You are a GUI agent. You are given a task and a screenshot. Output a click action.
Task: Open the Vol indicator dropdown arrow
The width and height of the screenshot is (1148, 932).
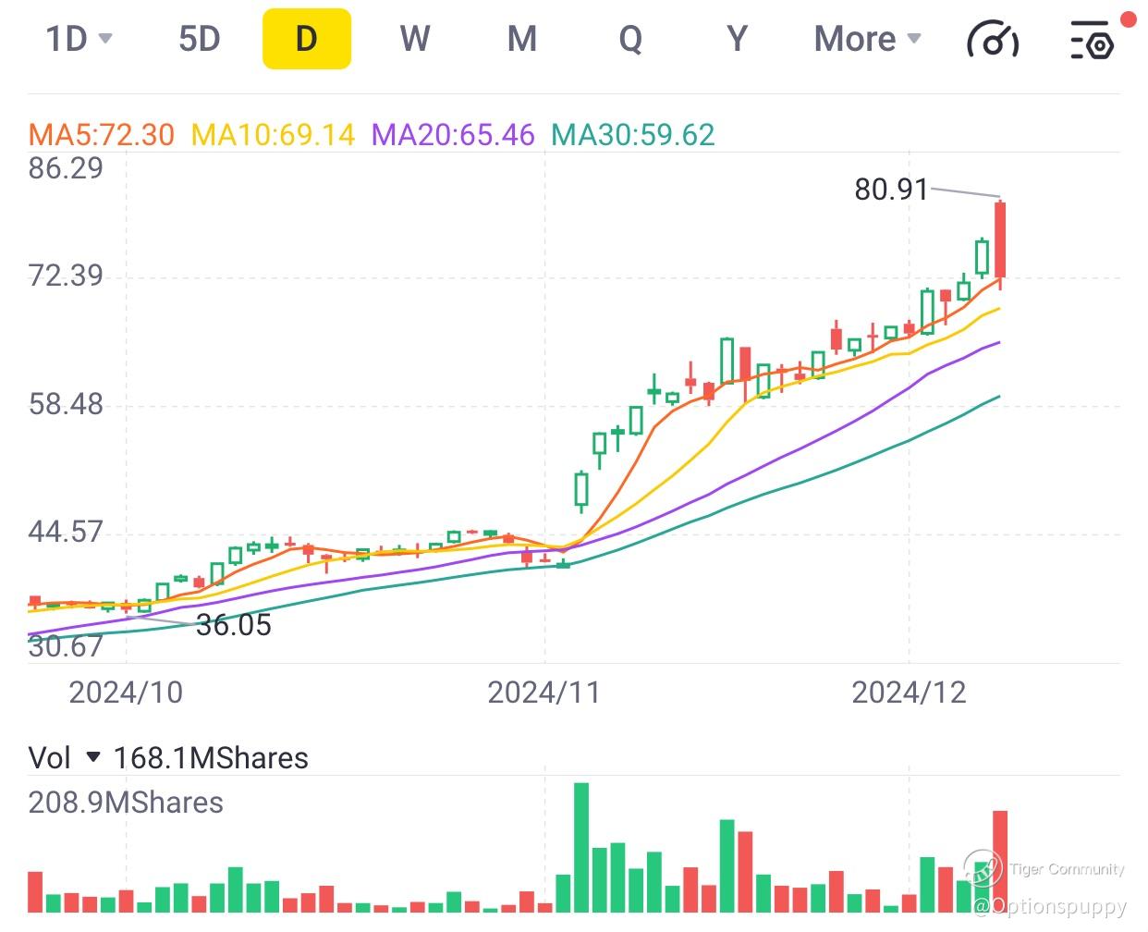pyautogui.click(x=92, y=757)
